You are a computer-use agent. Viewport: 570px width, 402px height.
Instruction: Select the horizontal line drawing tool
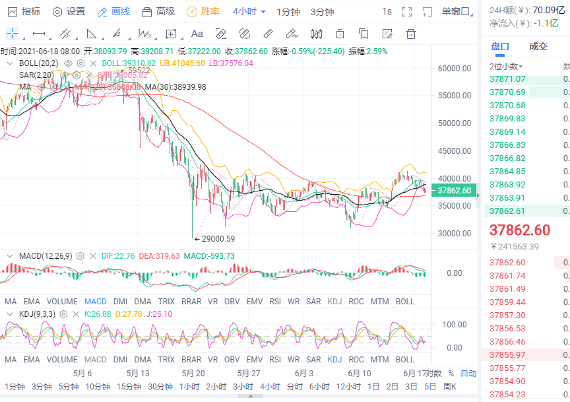point(40,32)
